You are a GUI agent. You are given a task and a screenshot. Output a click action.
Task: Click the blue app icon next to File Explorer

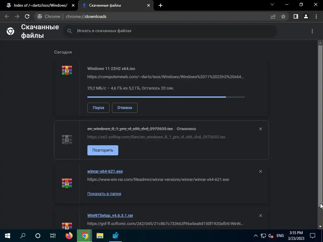pos(115,236)
